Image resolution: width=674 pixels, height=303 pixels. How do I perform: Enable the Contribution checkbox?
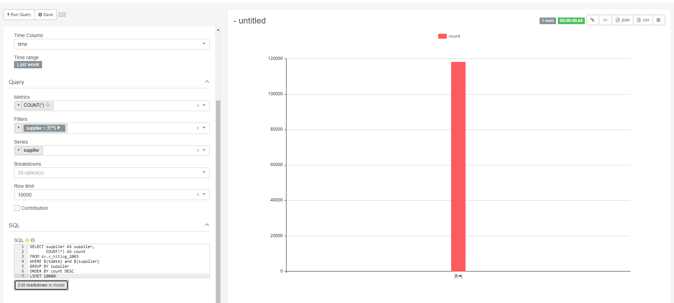[x=17, y=208]
